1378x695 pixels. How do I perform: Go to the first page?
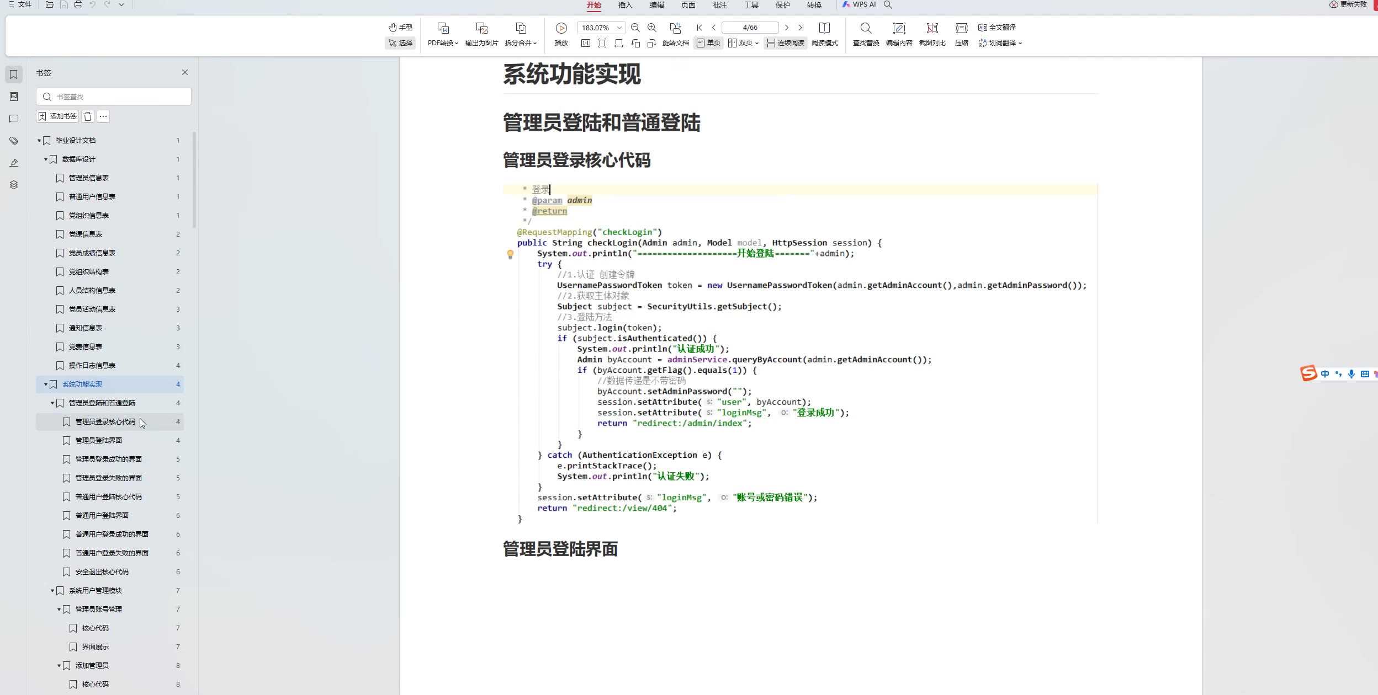(699, 28)
